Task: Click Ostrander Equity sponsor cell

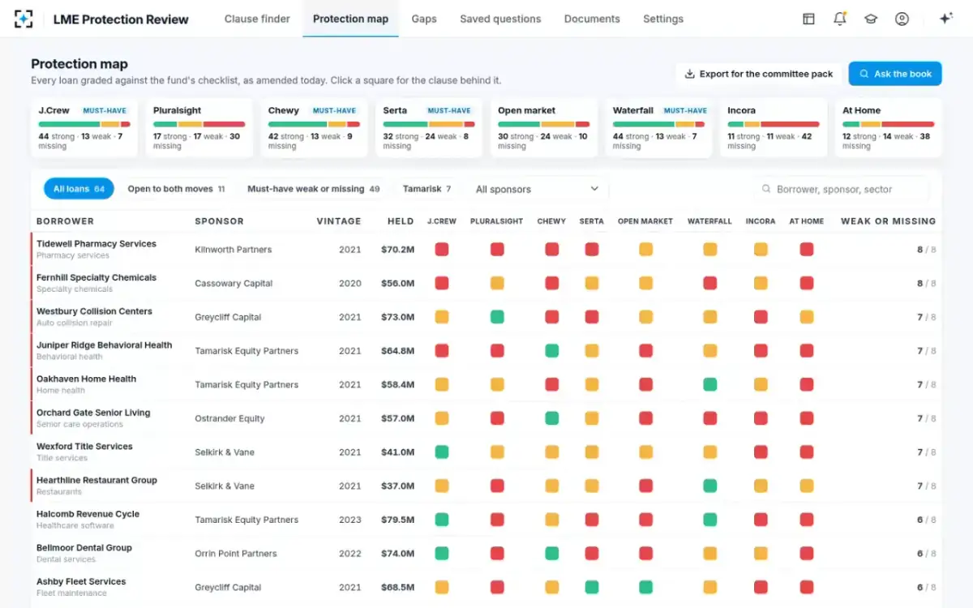Action: 229,419
